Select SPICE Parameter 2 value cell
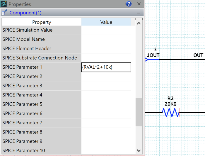205x156 pixels. tap(106, 77)
